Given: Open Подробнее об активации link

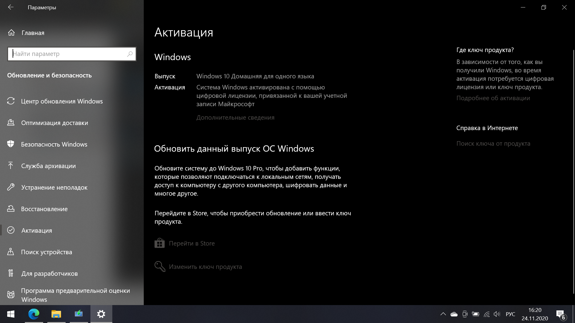Looking at the screenshot, I should (x=493, y=98).
